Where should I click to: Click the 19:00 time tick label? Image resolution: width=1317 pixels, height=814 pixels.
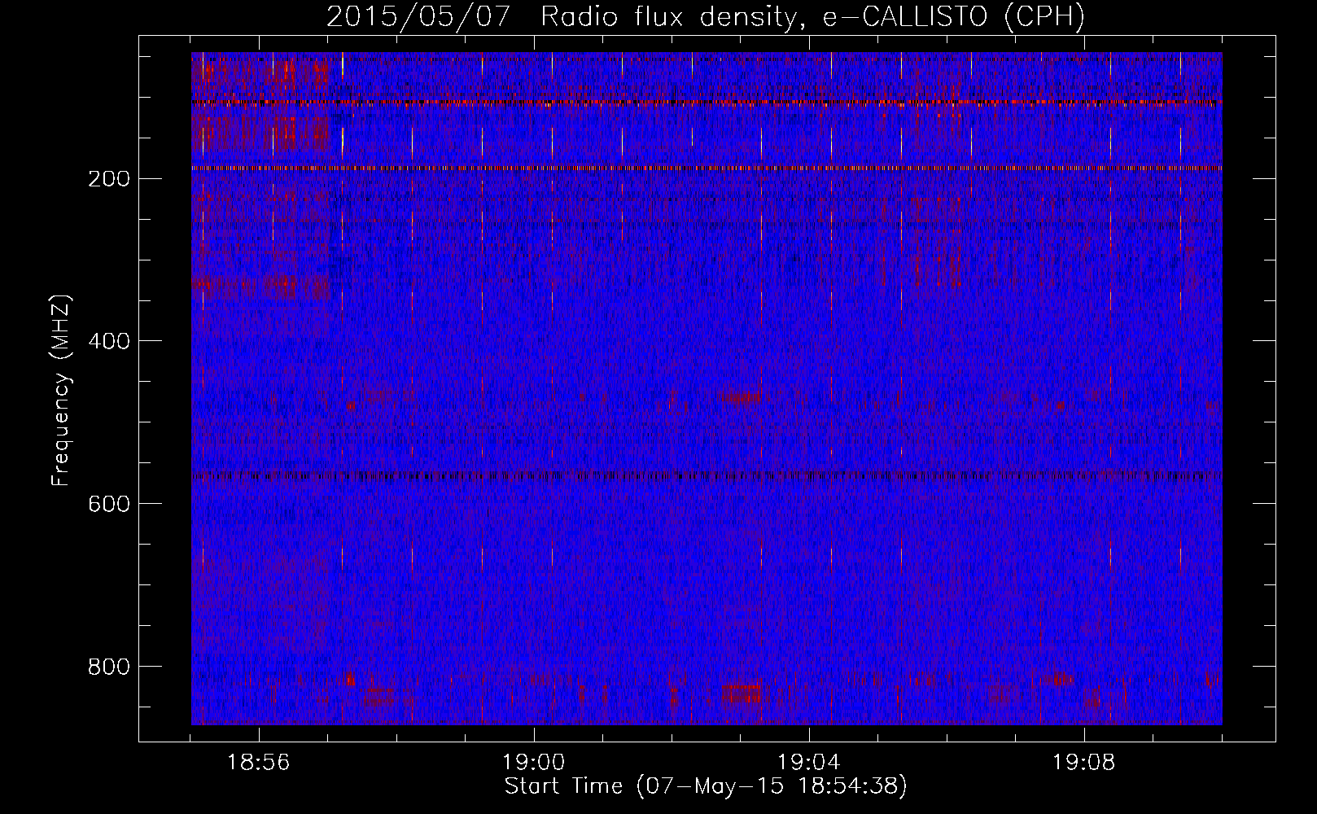click(x=534, y=763)
